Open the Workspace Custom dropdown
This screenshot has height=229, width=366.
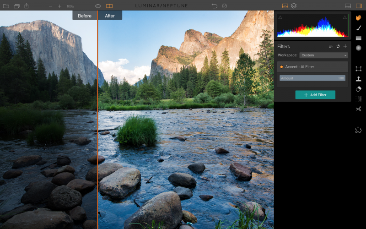click(323, 55)
